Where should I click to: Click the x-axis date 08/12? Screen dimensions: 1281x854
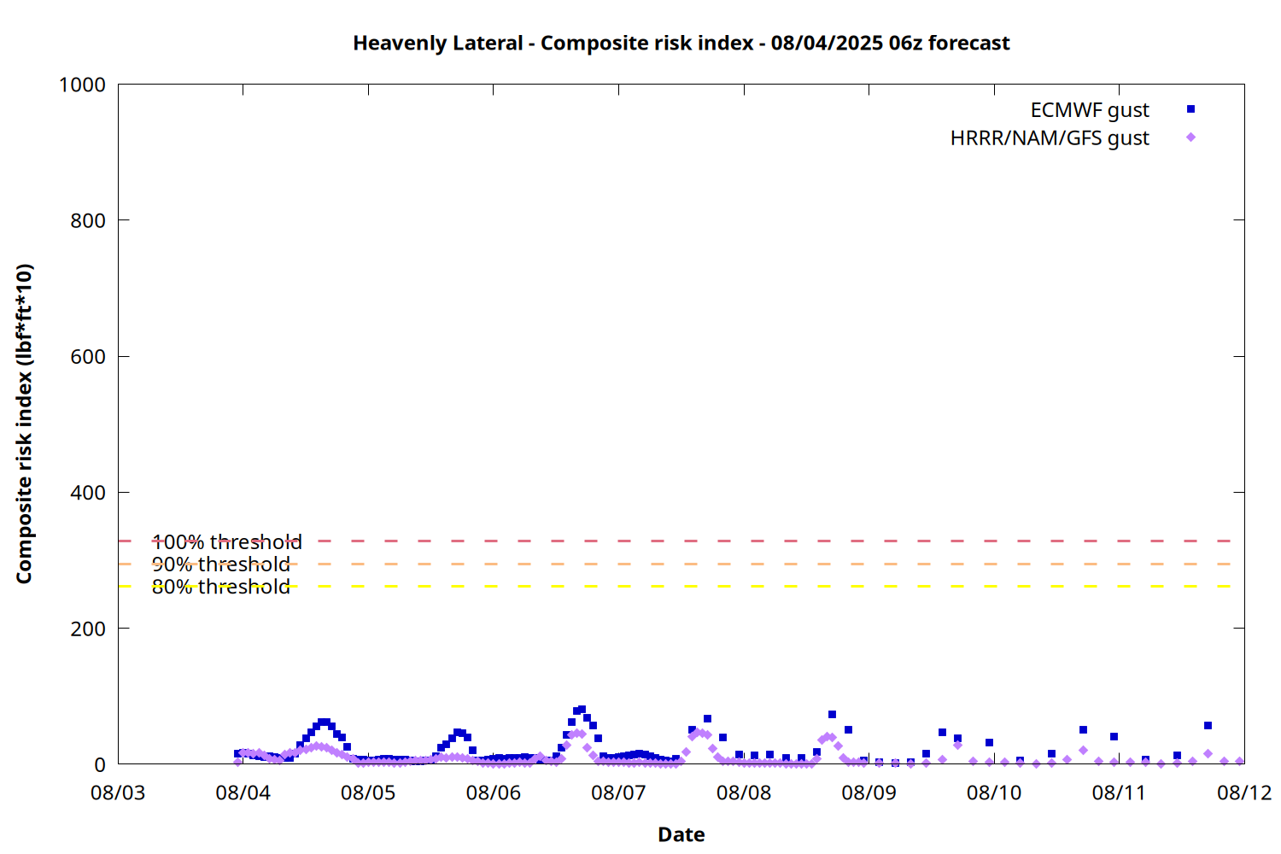click(x=1244, y=793)
